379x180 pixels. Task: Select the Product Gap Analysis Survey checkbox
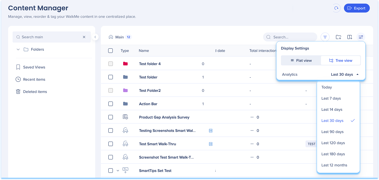tap(111, 117)
